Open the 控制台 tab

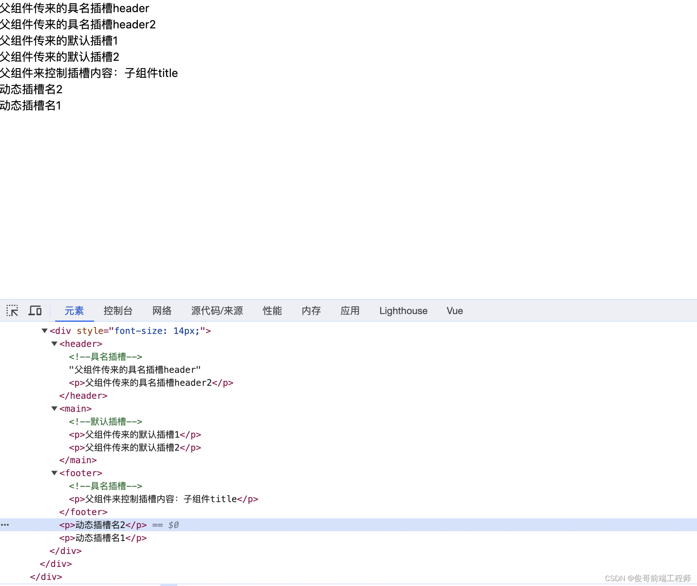(x=118, y=311)
